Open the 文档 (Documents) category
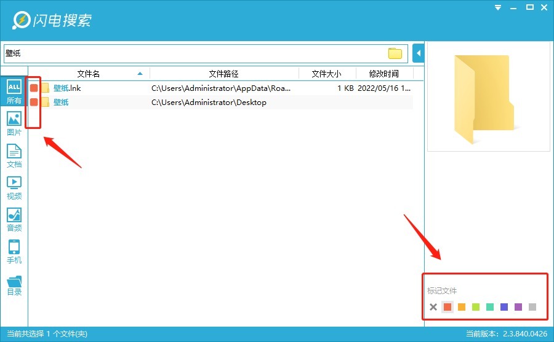This screenshot has height=342, width=554. pyautogui.click(x=14, y=155)
